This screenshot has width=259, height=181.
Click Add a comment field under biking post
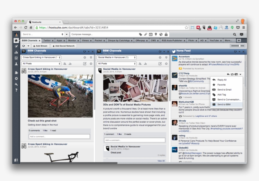pos(59,136)
